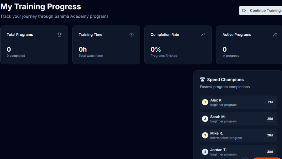Click the medal icon beside Speed Champions
The image size is (282, 159).
point(202,79)
